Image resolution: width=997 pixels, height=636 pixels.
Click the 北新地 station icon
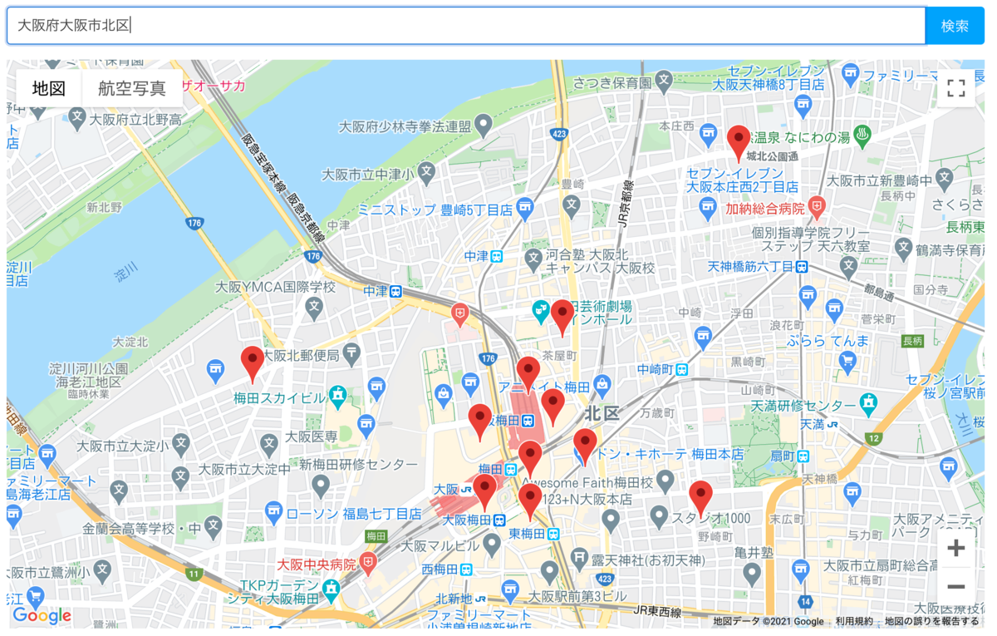(x=480, y=599)
